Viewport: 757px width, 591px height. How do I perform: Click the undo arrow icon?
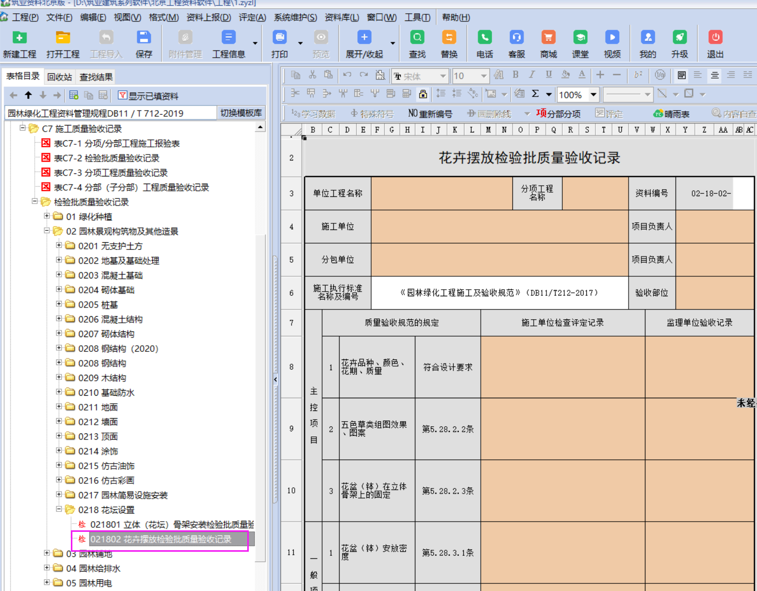click(x=347, y=75)
